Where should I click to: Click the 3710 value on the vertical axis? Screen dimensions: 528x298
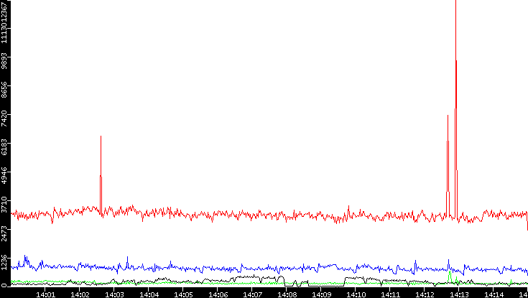4,205
